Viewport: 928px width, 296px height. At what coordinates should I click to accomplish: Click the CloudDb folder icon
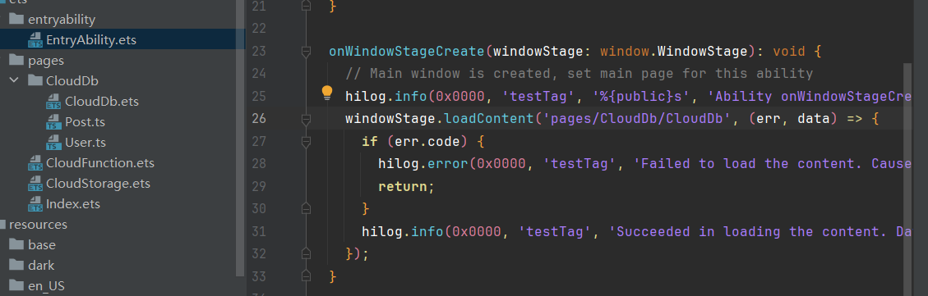click(x=35, y=80)
